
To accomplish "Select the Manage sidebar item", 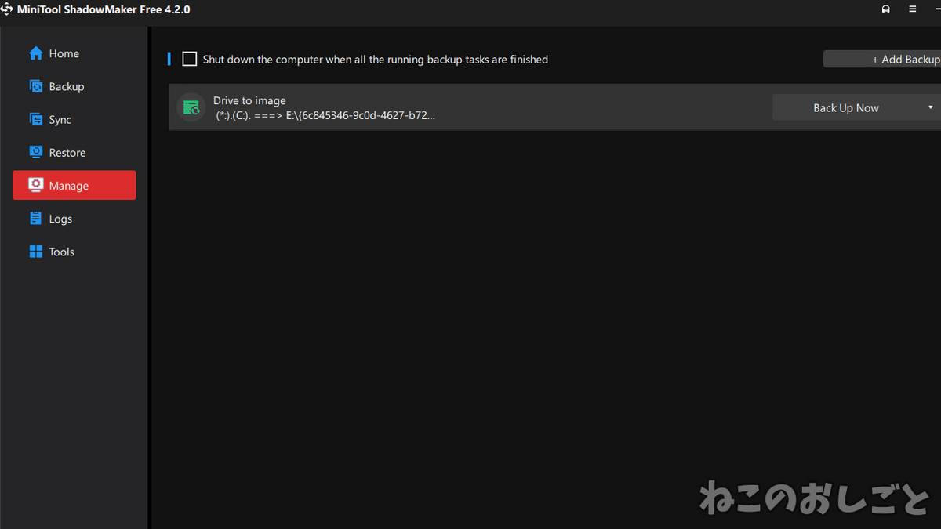I will pyautogui.click(x=74, y=186).
